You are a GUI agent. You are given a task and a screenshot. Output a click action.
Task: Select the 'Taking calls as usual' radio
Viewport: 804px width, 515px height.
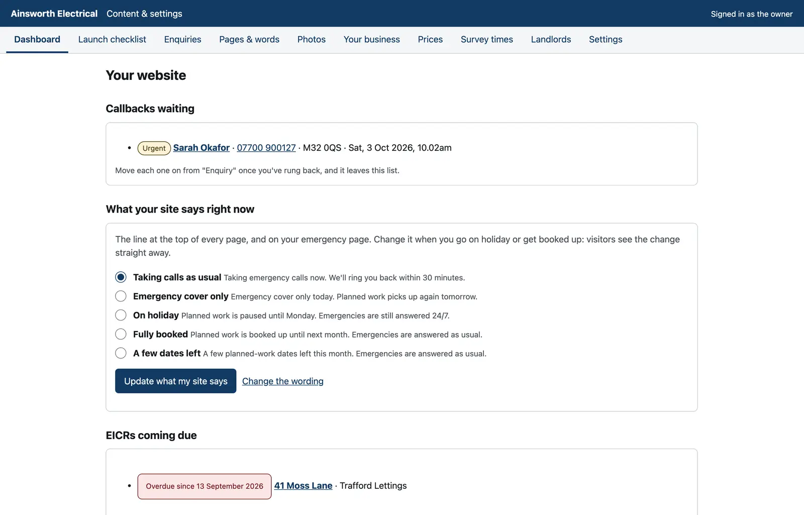click(x=121, y=277)
